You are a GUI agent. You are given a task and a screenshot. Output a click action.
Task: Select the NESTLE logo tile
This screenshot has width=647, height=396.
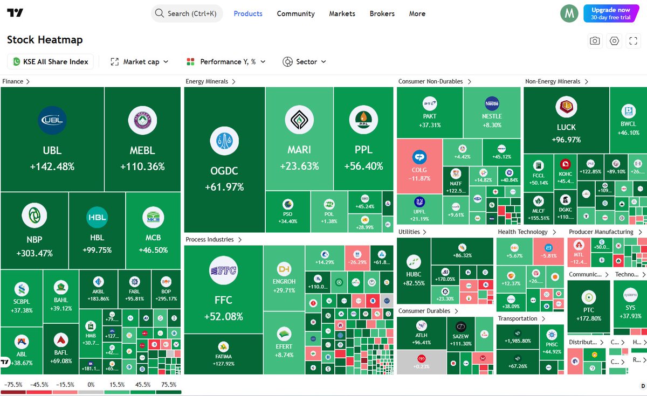pos(492,103)
